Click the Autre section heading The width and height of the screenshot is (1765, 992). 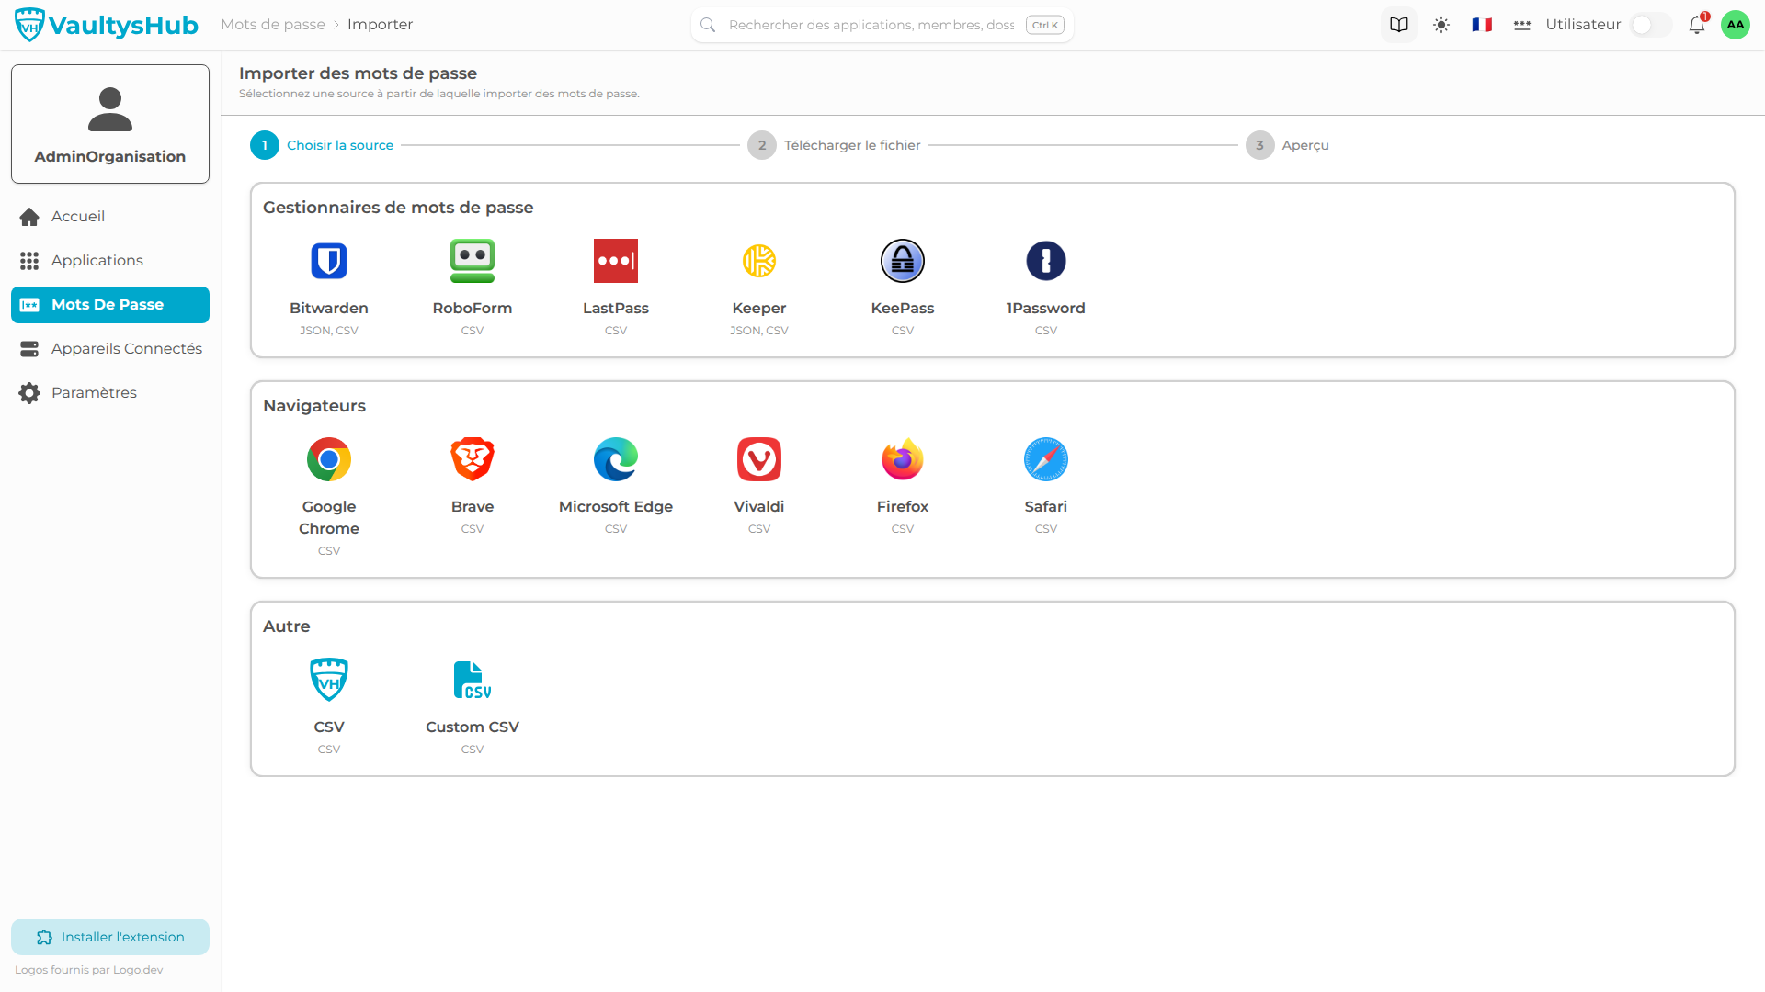point(287,626)
